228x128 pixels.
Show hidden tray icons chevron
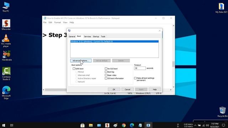(x=195, y=126)
